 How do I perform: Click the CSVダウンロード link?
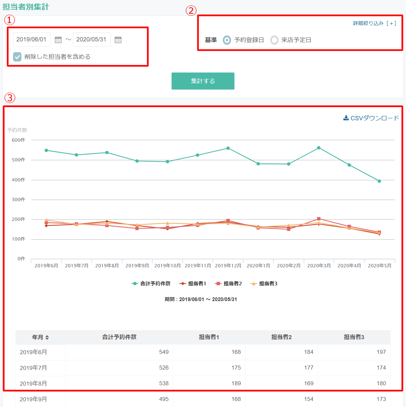[374, 118]
